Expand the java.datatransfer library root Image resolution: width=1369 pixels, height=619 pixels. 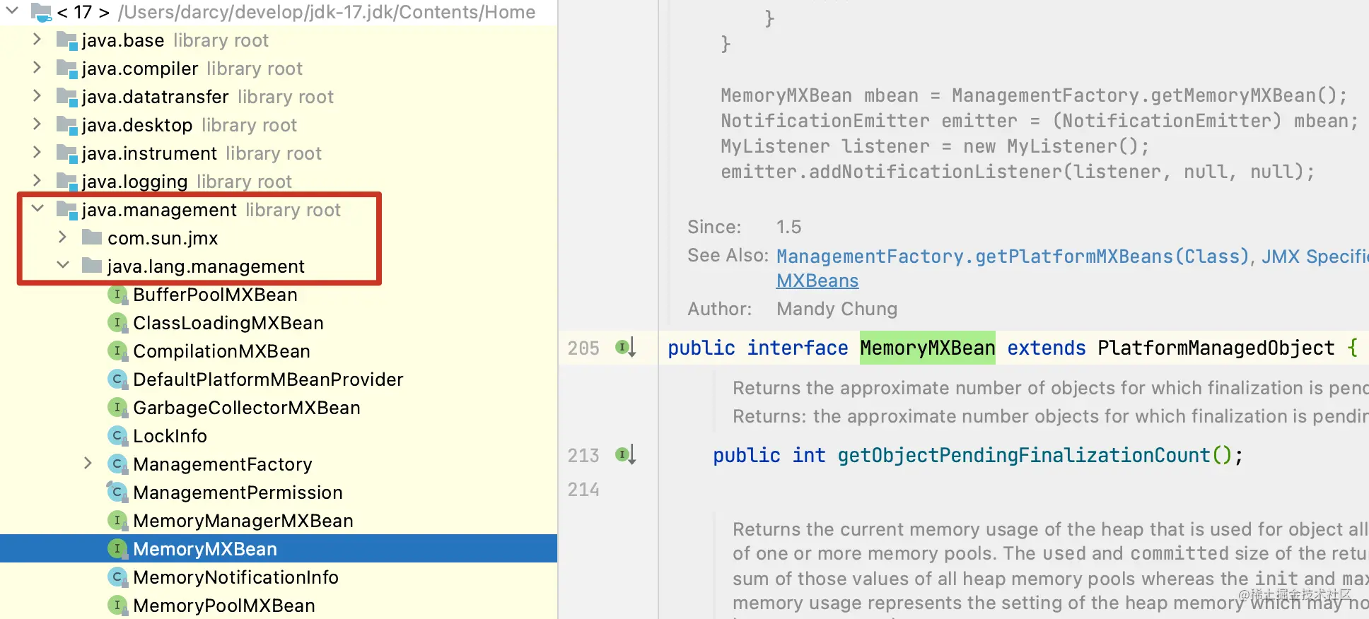pos(37,95)
